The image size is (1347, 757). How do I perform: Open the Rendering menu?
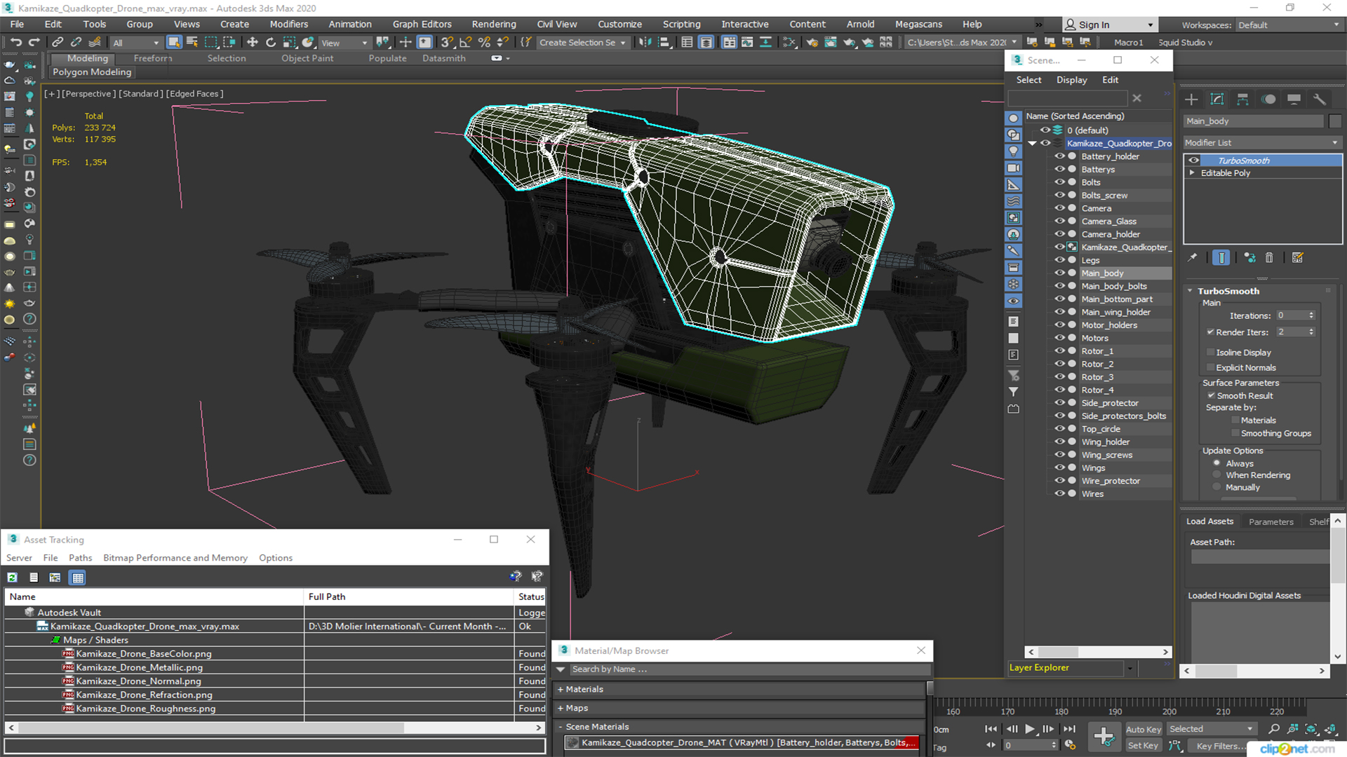pyautogui.click(x=494, y=24)
